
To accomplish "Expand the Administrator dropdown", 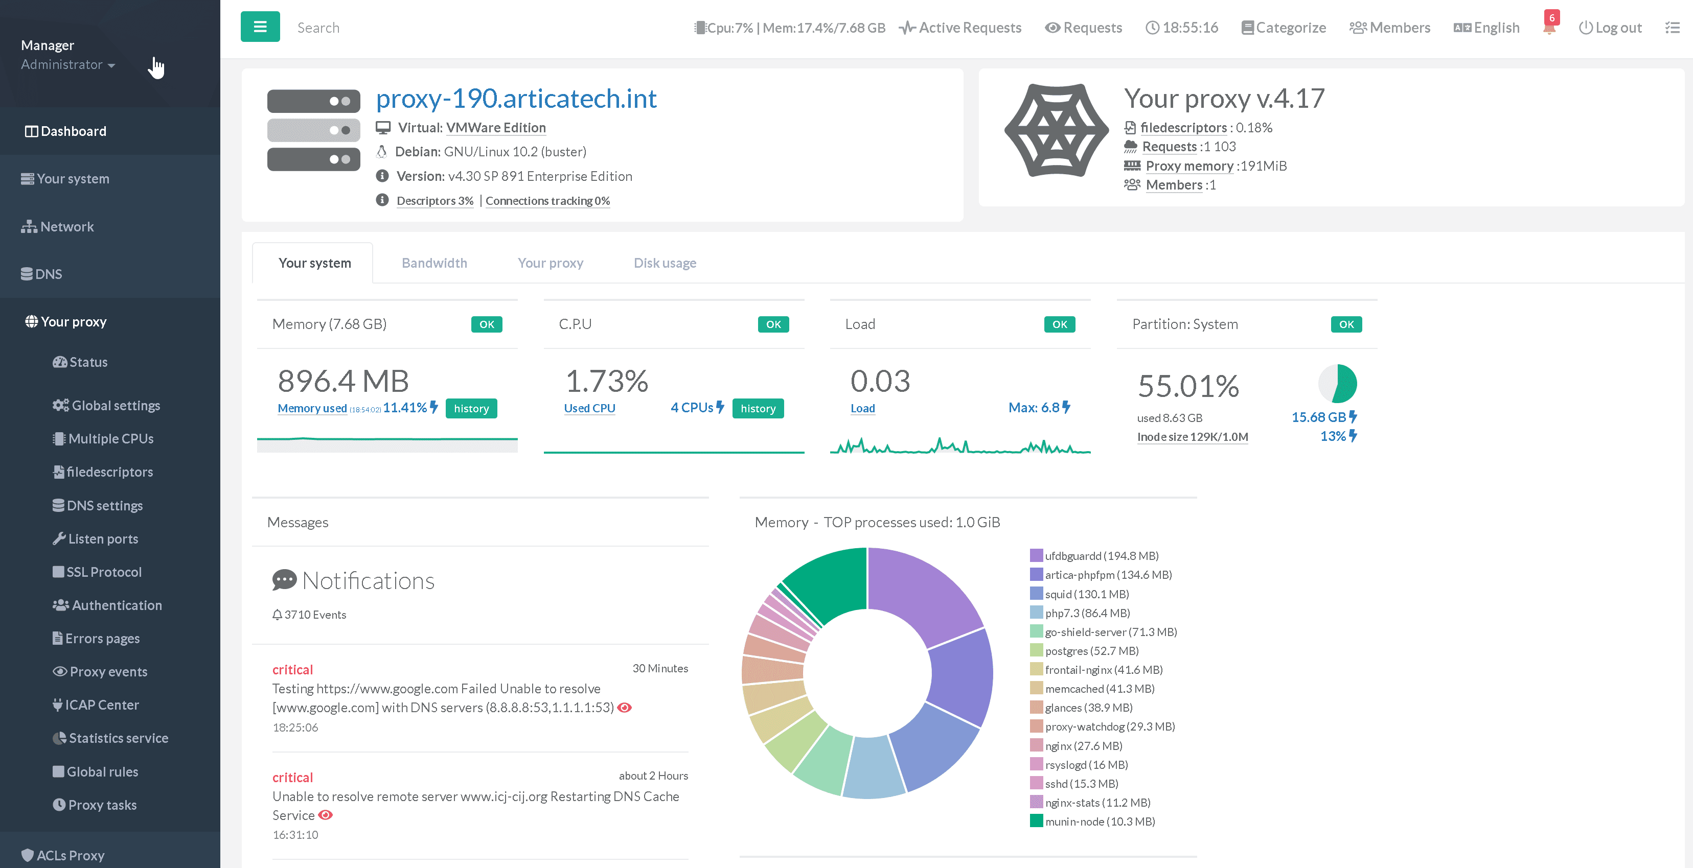I will pyautogui.click(x=67, y=64).
